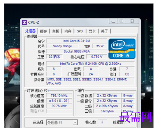This screenshot has width=158, height=128.
Task: Click the multiplier x 8.0 ( 8 - 29 ) value
Action: pos(59,101)
